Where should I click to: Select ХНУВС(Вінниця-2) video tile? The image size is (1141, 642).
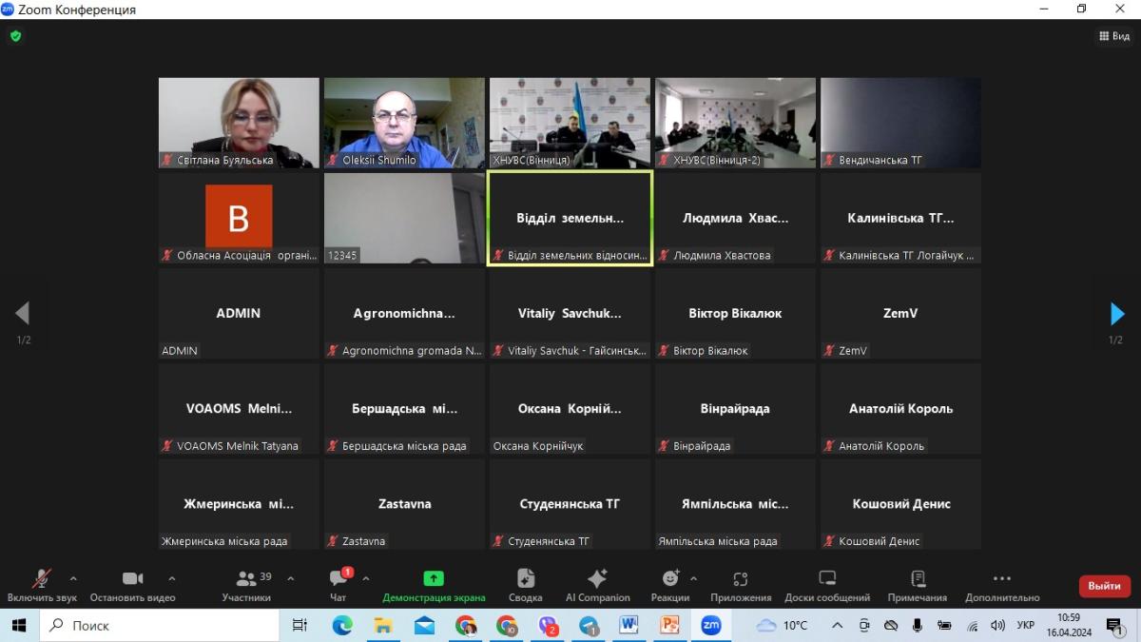click(735, 123)
